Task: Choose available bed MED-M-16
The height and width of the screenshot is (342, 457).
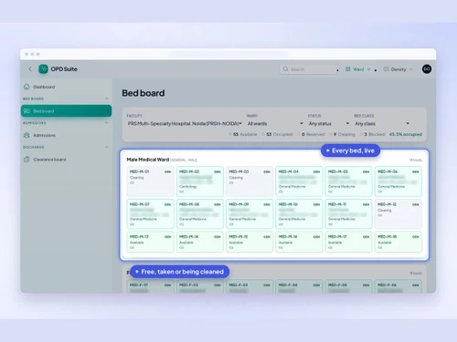Action: 299,242
